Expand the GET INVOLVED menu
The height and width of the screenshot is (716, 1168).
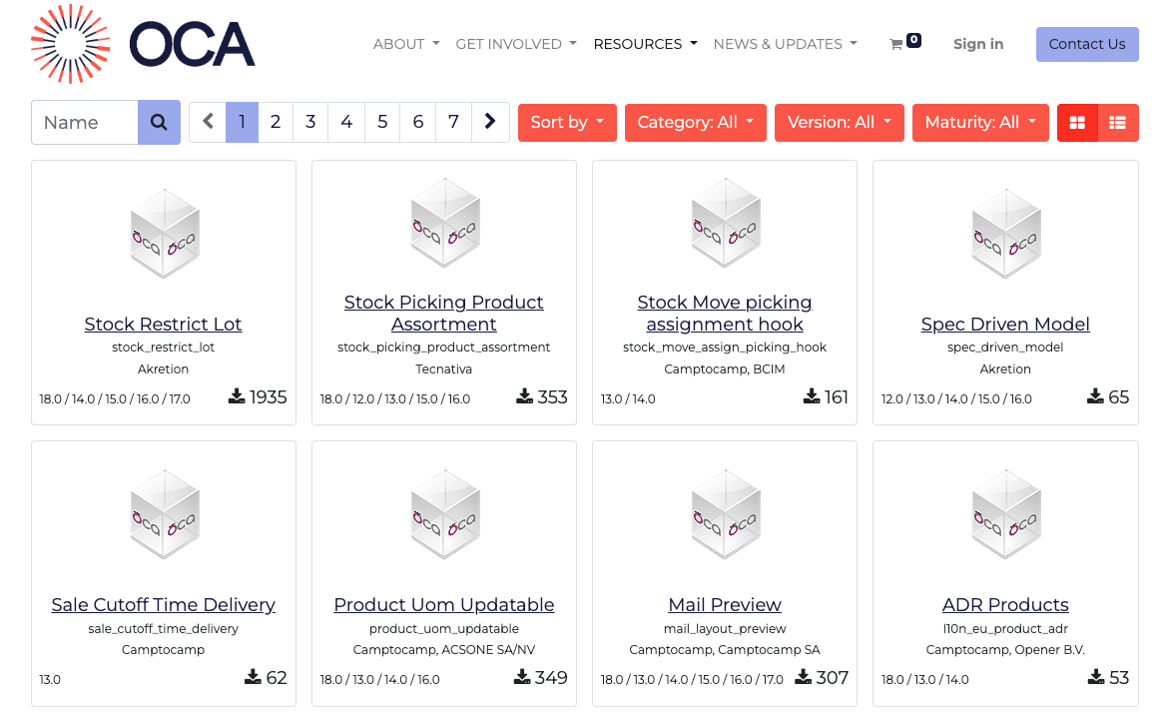click(516, 44)
